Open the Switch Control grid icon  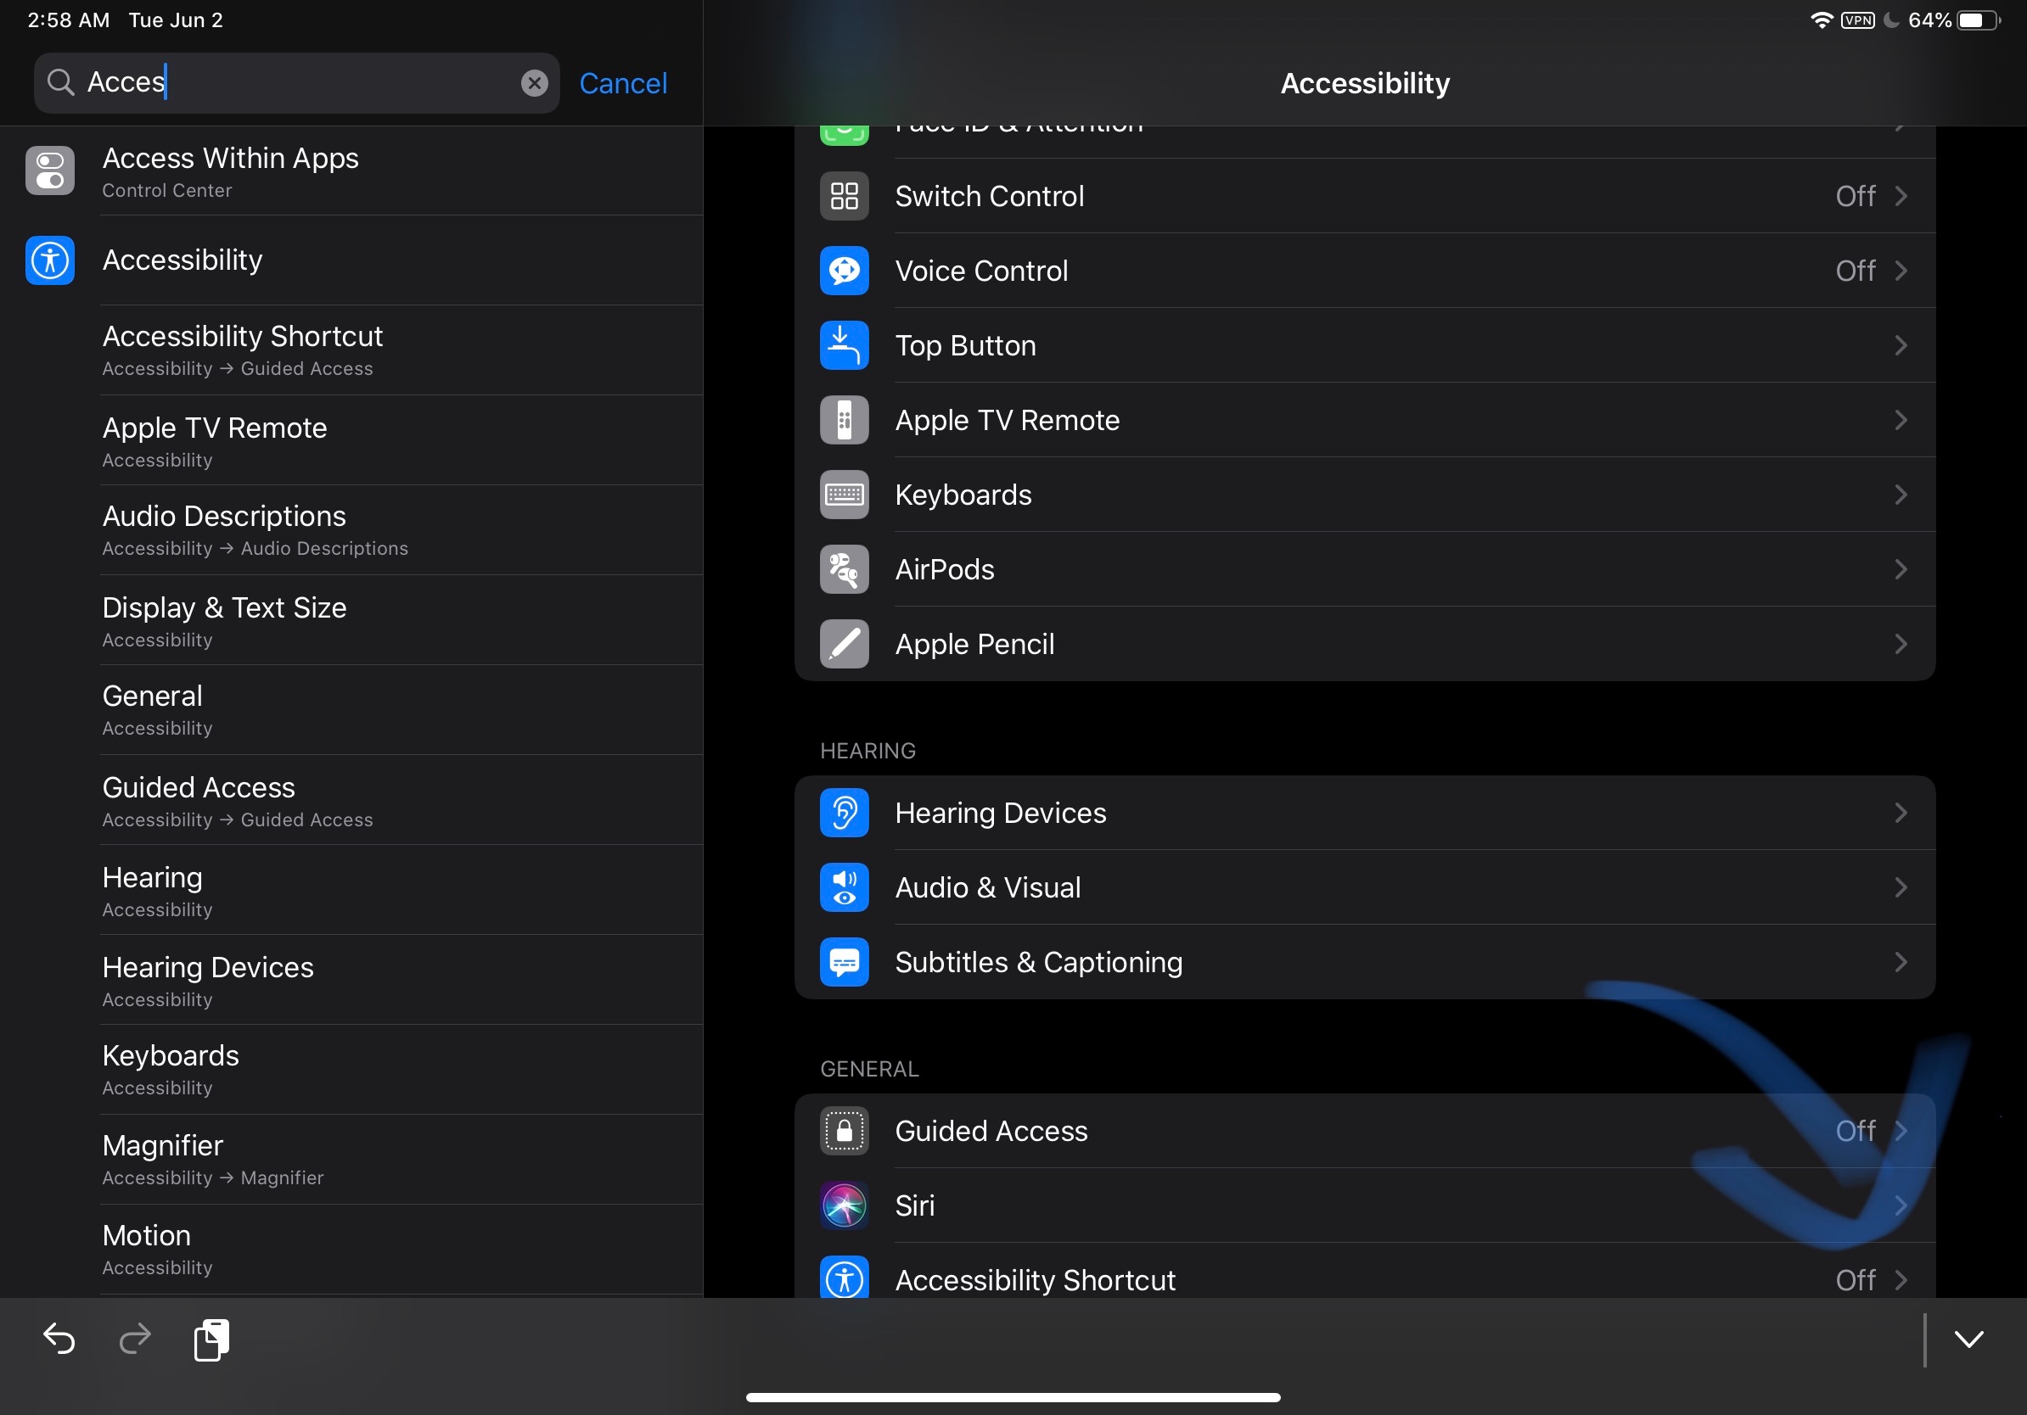click(844, 196)
